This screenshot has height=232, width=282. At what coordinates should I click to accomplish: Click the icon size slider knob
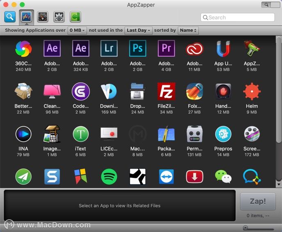click(x=246, y=228)
